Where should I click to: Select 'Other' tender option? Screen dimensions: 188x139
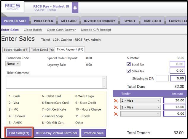point(79,123)
